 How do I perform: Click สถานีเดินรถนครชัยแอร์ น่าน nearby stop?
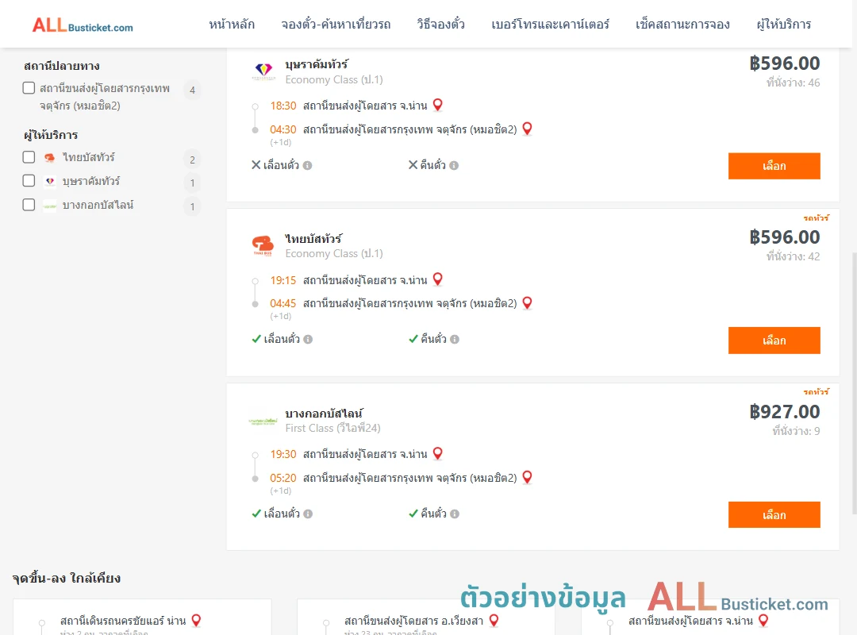[123, 621]
